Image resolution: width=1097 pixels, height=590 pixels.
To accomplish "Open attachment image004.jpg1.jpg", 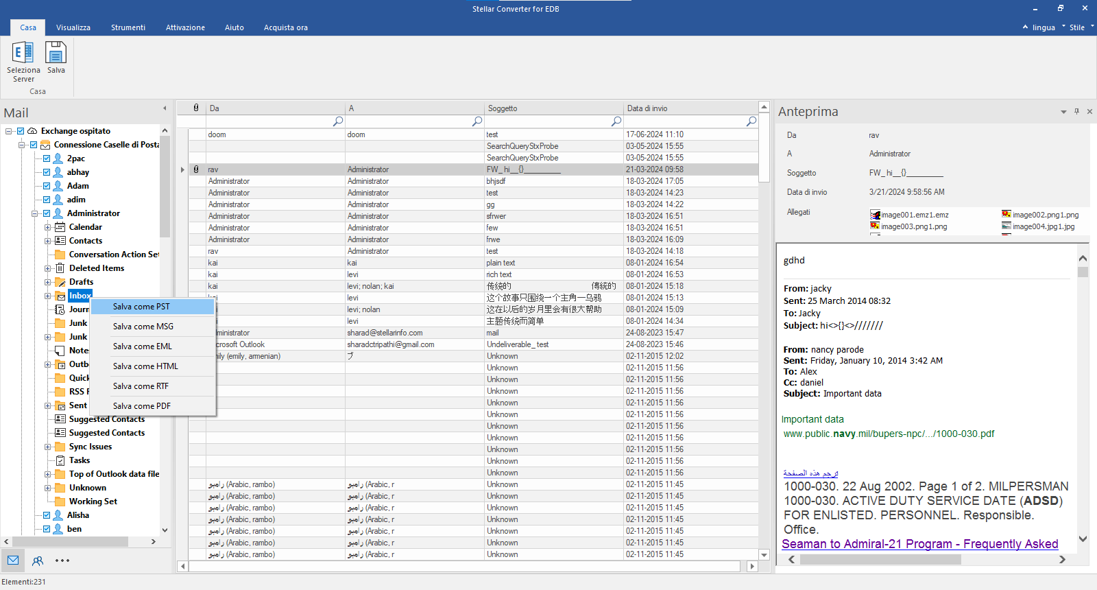I will pos(1038,226).
